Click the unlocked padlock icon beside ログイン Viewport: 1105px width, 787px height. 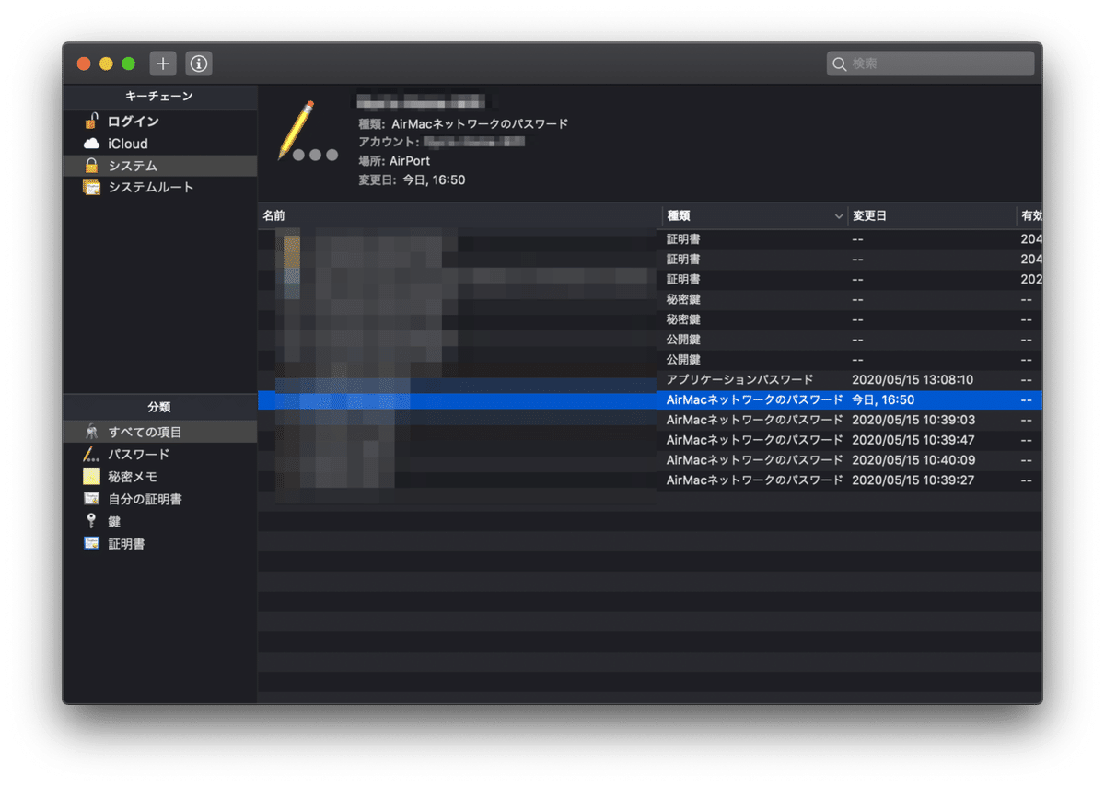point(91,121)
